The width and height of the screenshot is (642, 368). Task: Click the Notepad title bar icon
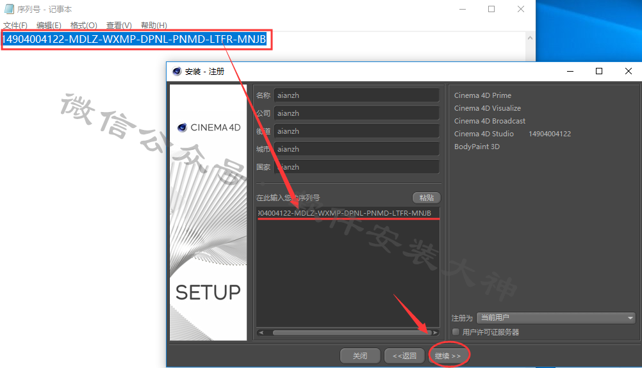(x=9, y=9)
